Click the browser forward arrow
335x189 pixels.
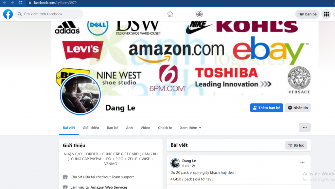click(12, 3)
